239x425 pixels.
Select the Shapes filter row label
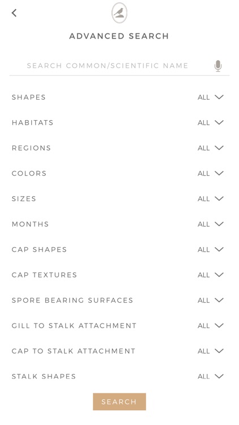tap(29, 97)
